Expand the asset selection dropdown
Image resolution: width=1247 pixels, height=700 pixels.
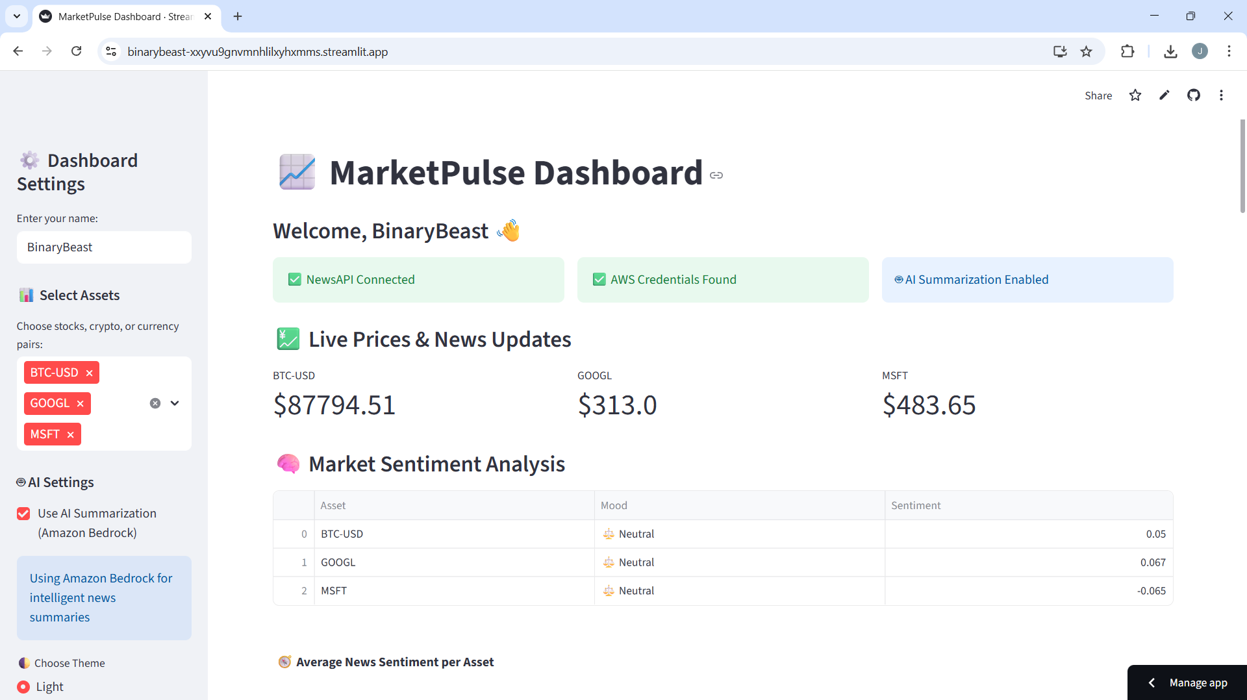[x=174, y=403]
